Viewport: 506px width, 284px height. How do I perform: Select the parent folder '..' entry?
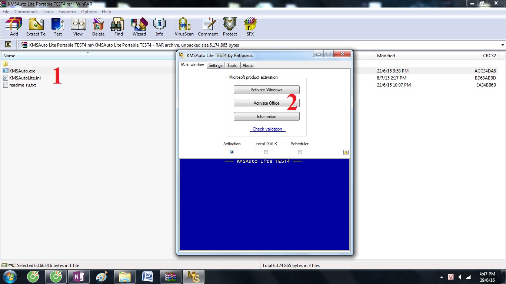point(7,64)
